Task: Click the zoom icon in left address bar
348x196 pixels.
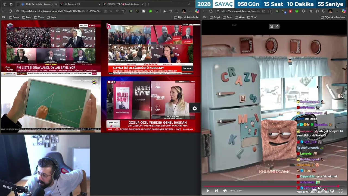Action: click(111, 11)
